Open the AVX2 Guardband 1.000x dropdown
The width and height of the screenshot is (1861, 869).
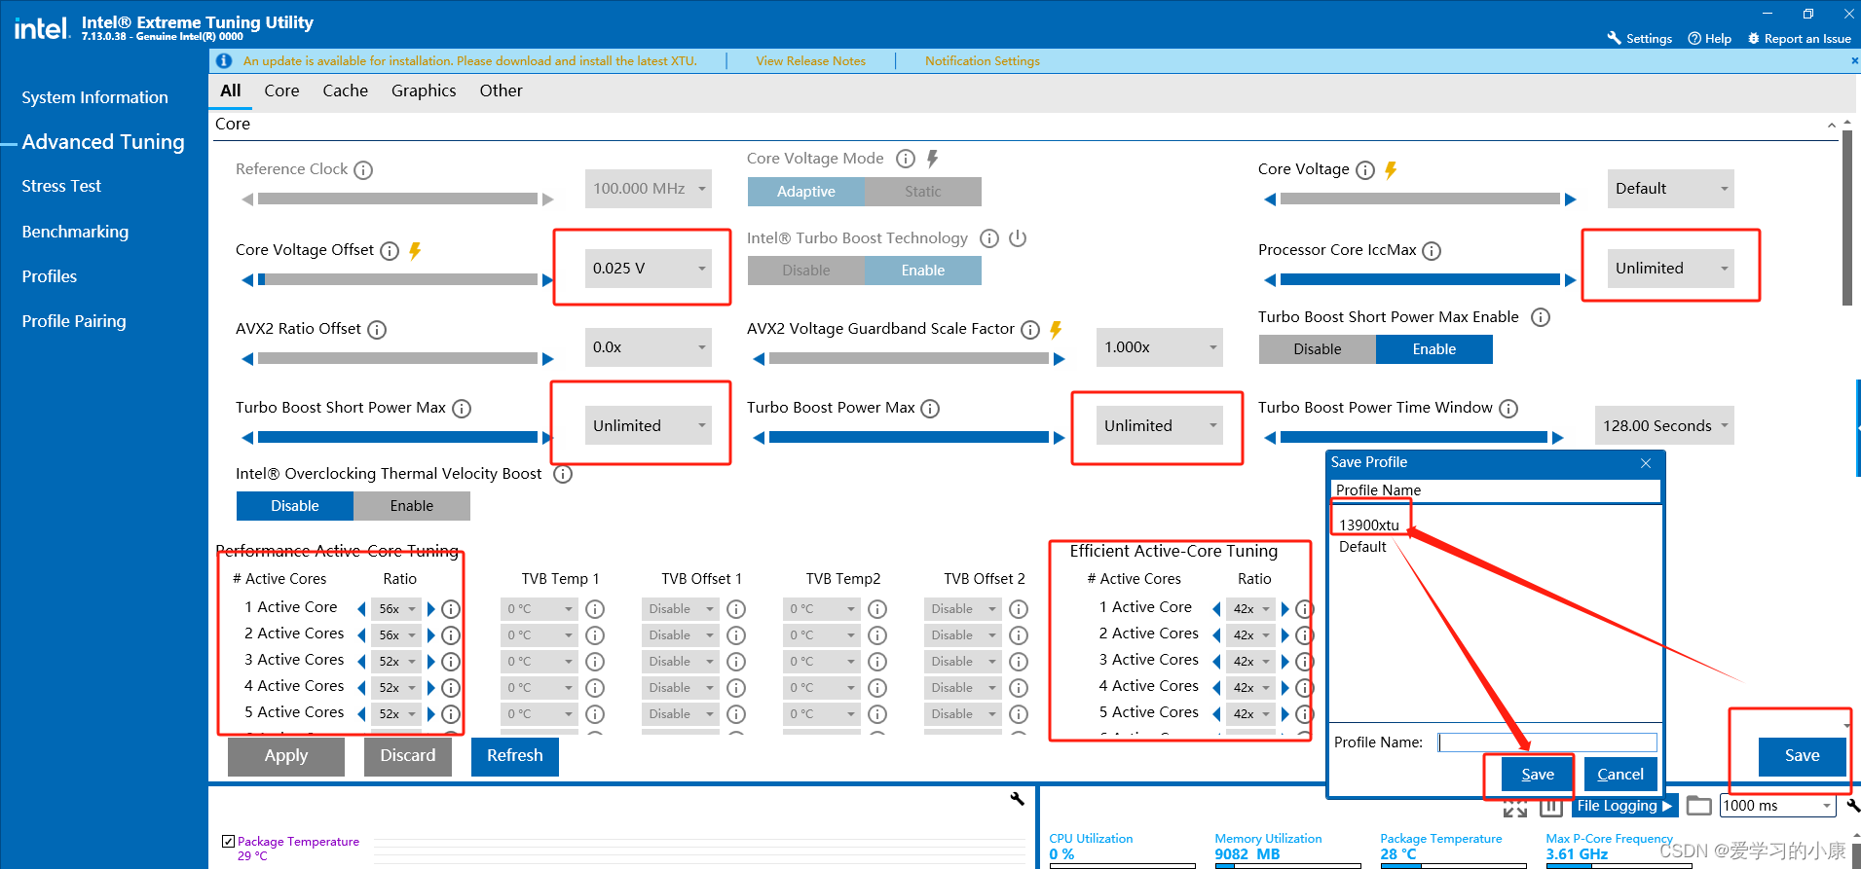(x=1160, y=347)
